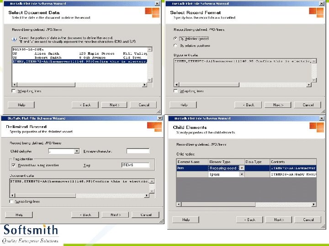This screenshot has height=246, width=329.
Task: Click right scroll arrow in Child nodes grid
Action: click(314, 204)
